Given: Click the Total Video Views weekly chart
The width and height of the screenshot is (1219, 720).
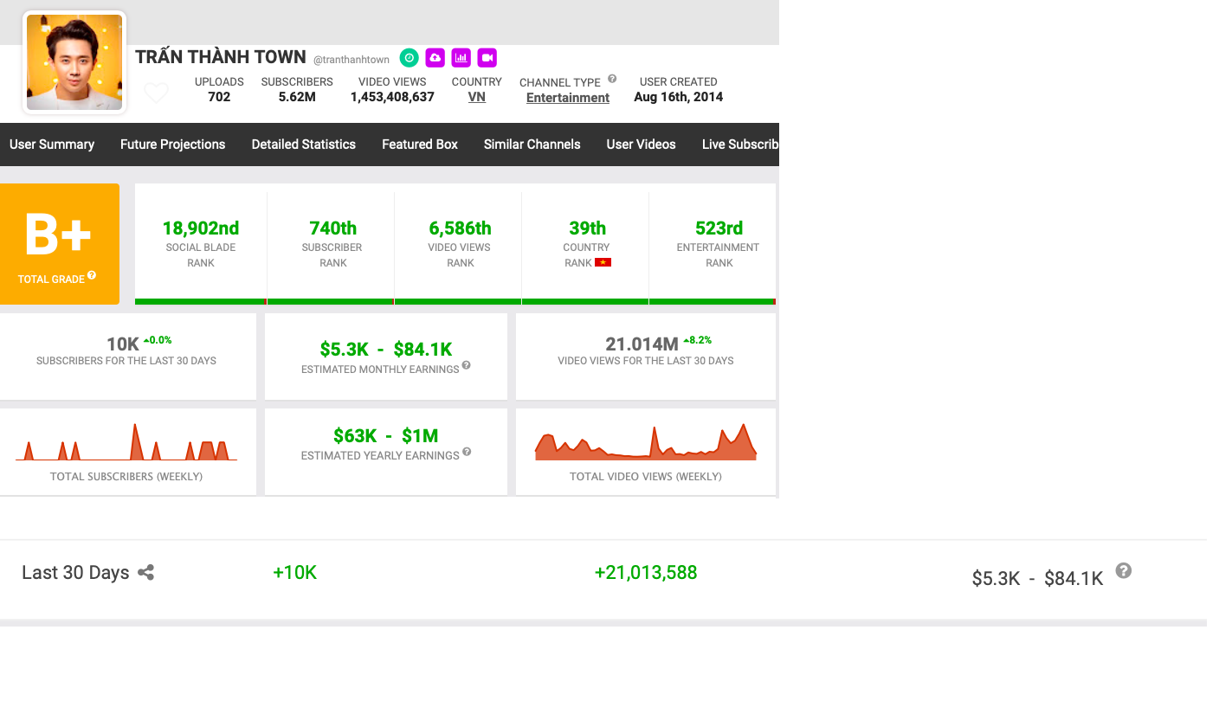Looking at the screenshot, I should (x=645, y=444).
